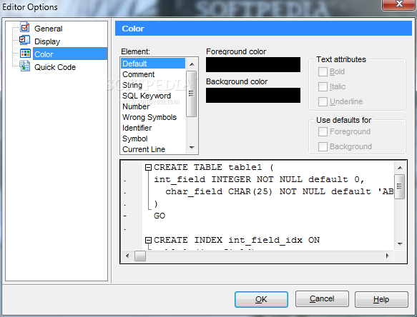Click the General page checkmark icon
This screenshot has height=317, width=417.
(x=25, y=27)
